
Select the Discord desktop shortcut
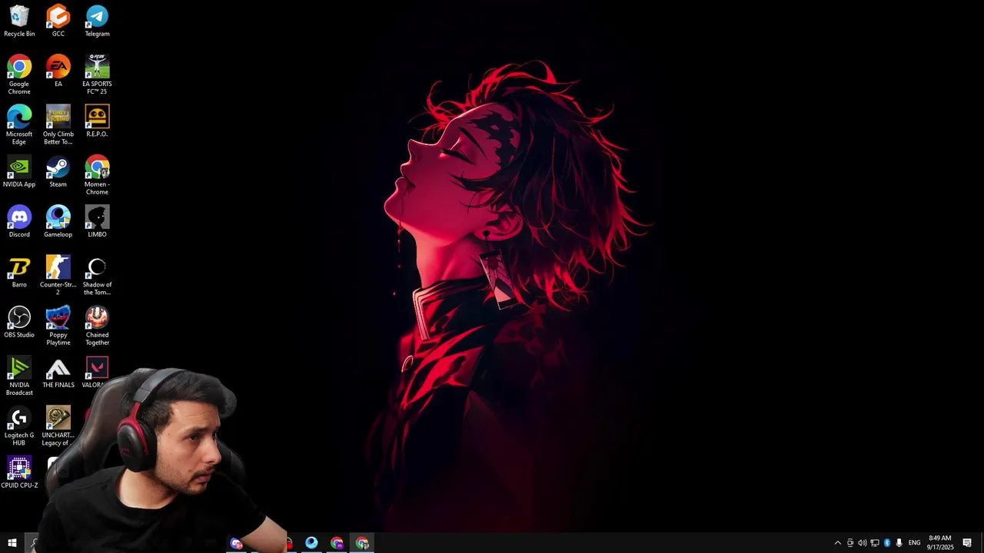tap(19, 222)
